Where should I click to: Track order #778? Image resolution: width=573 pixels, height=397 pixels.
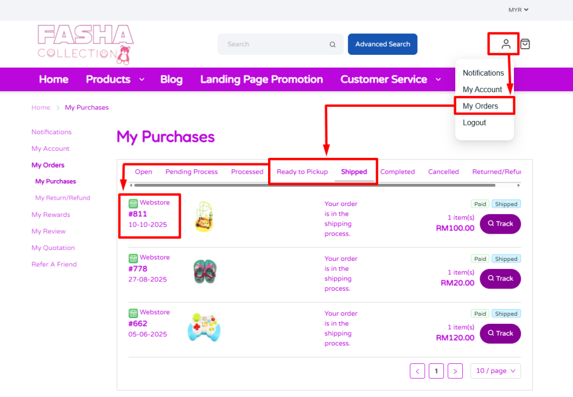pyautogui.click(x=500, y=278)
